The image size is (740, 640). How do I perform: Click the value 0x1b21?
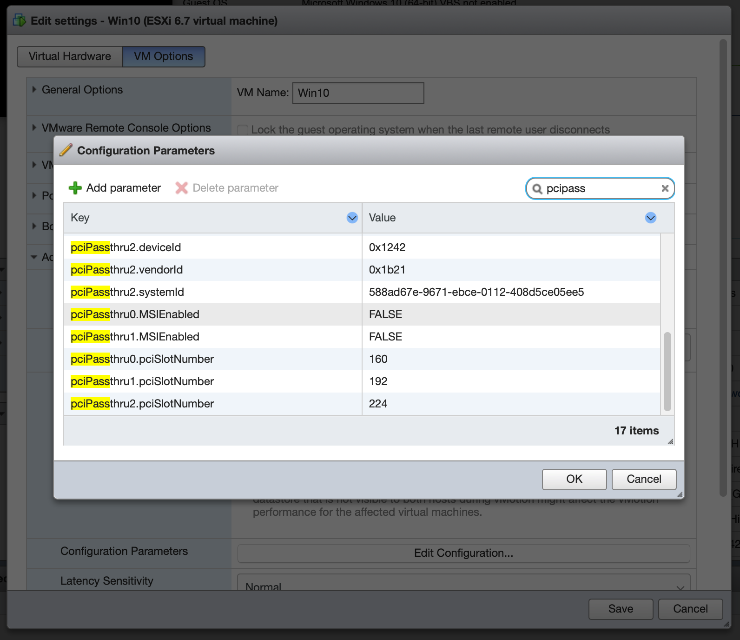(x=387, y=270)
